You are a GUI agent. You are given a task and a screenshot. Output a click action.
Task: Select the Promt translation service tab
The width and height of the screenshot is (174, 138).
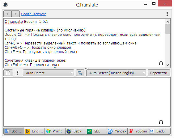click(x=55, y=131)
